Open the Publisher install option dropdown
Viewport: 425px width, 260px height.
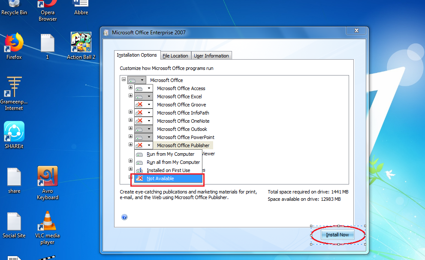pyautogui.click(x=144, y=145)
